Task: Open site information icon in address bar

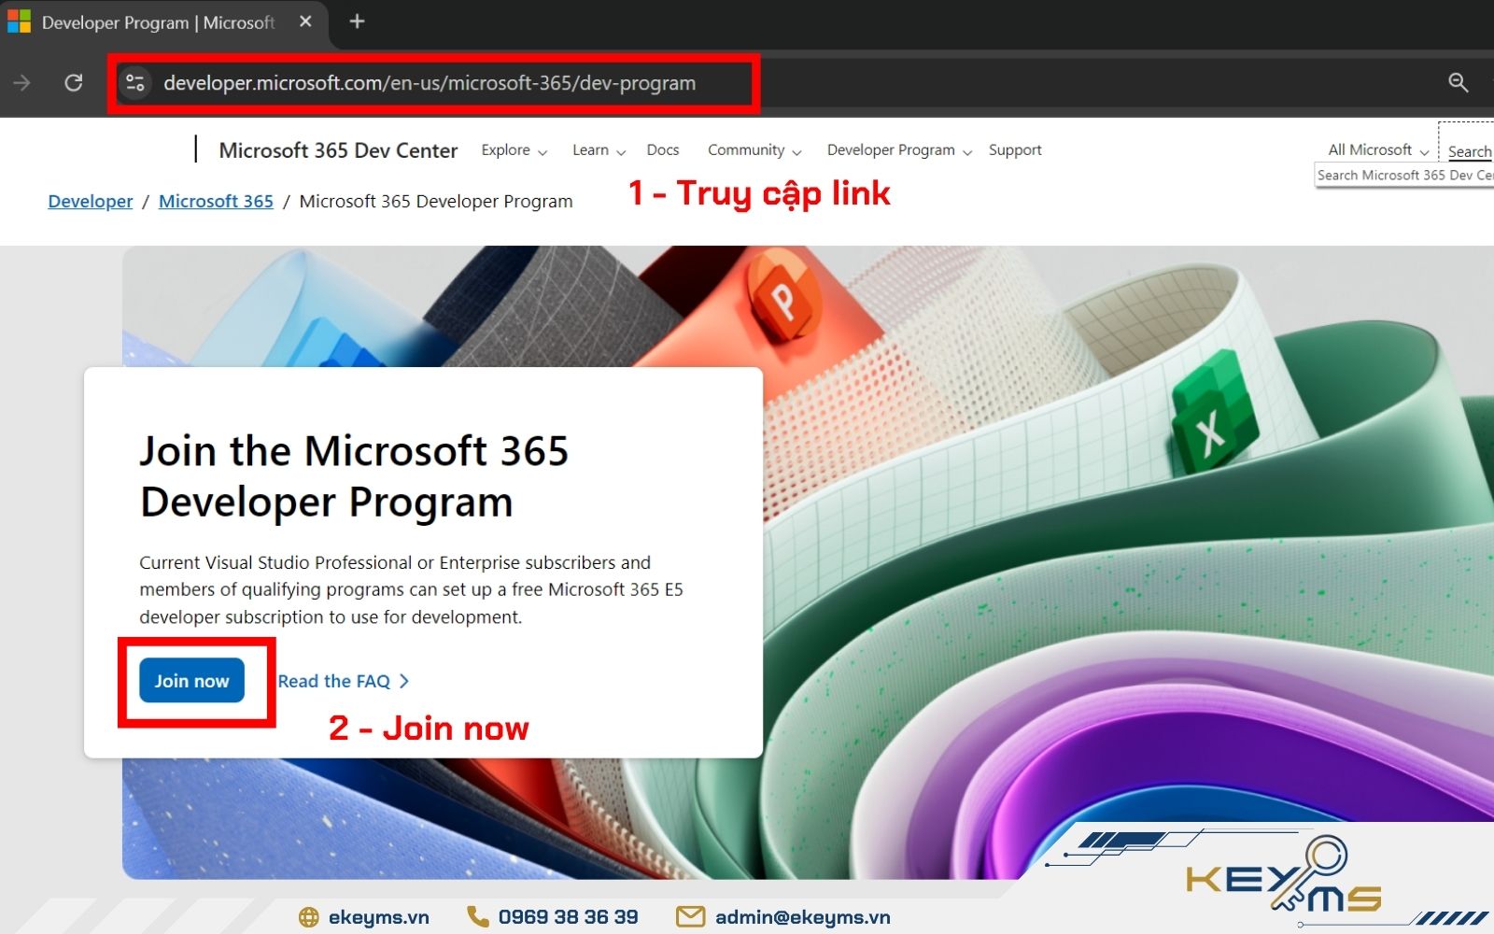Action: [135, 83]
